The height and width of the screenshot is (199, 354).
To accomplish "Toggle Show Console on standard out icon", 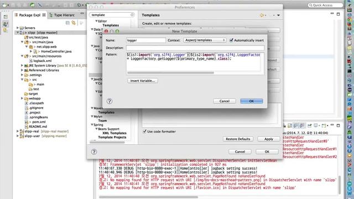I will (x=295, y=125).
